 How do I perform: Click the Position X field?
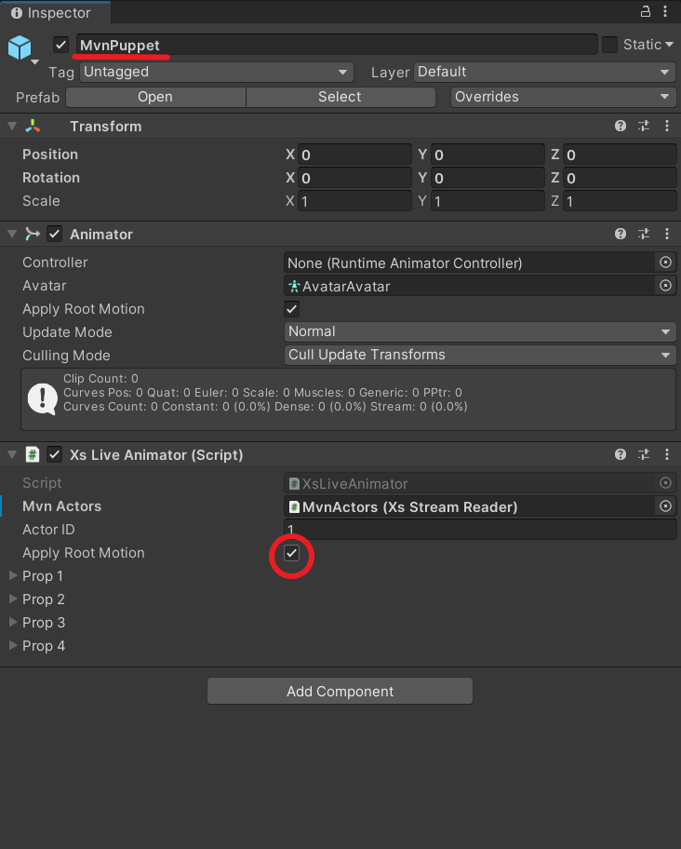pos(354,155)
